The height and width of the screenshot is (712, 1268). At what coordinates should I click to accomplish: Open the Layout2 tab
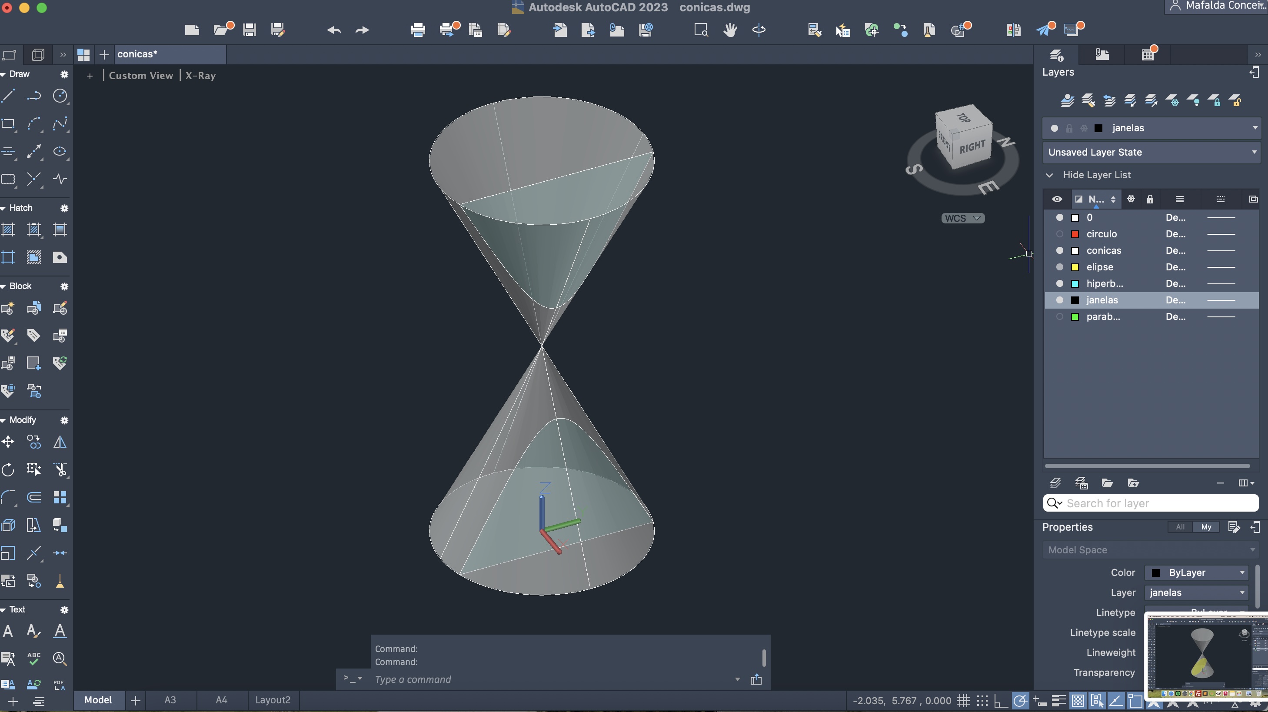[272, 700]
